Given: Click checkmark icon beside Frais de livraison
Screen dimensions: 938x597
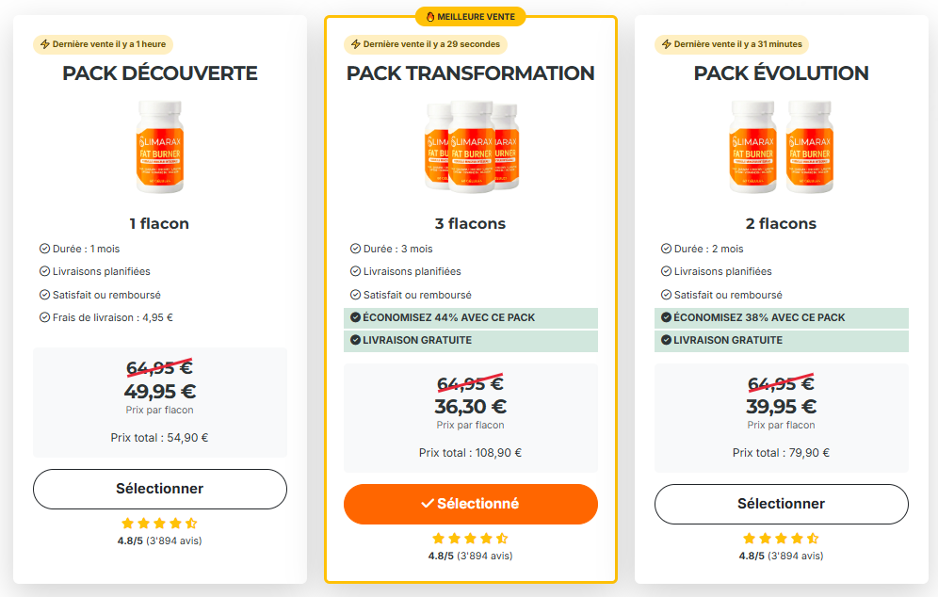Looking at the screenshot, I should point(44,317).
